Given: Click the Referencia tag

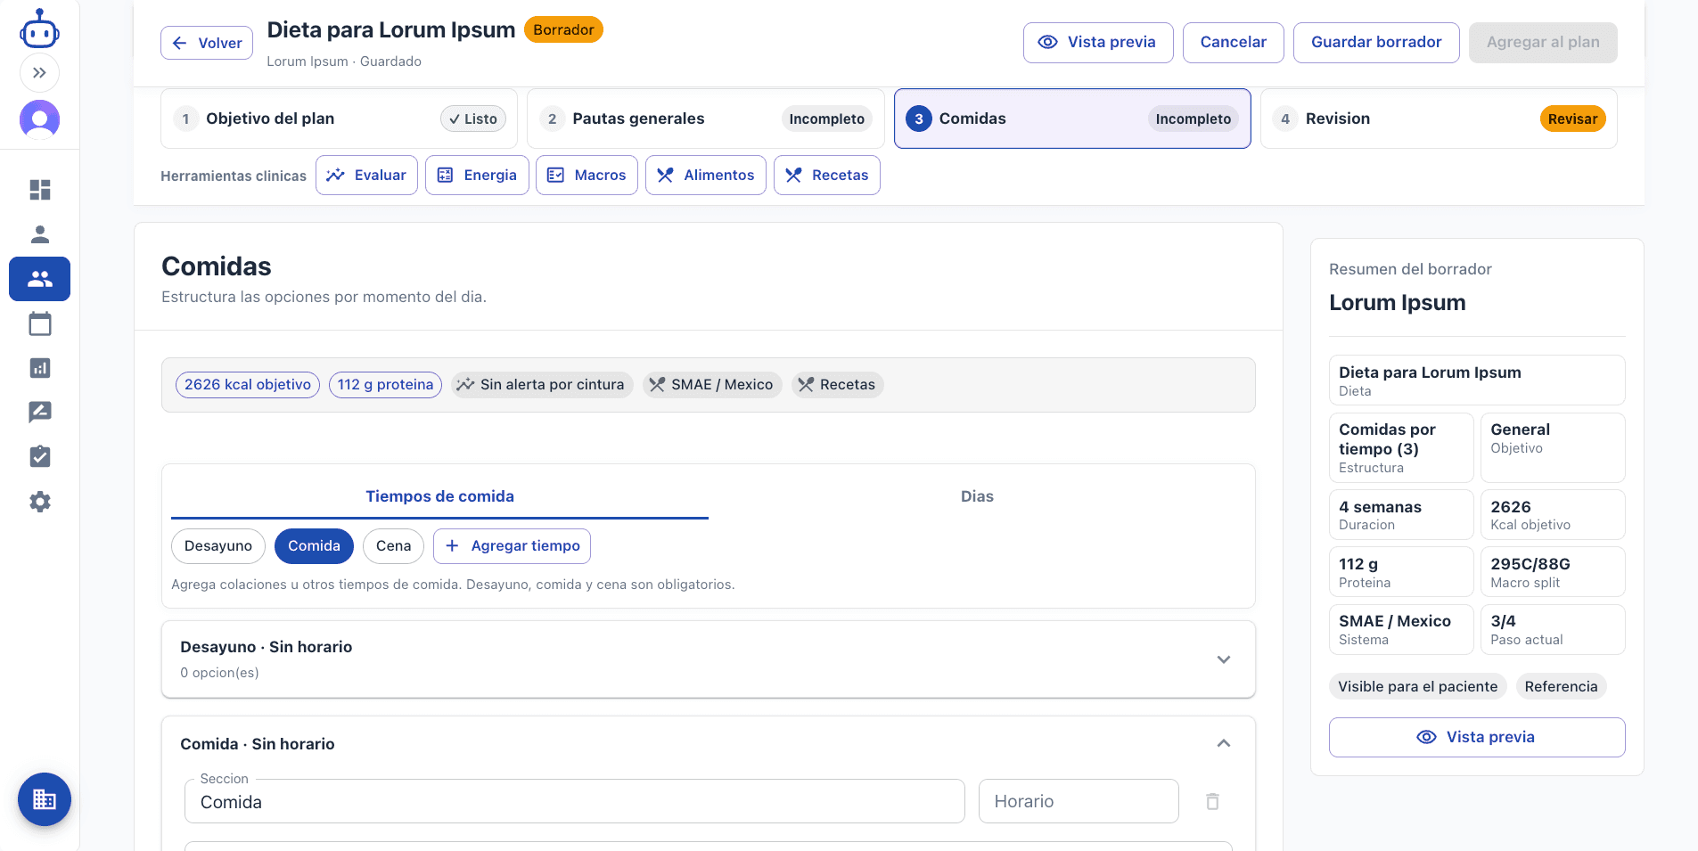Looking at the screenshot, I should tap(1561, 686).
